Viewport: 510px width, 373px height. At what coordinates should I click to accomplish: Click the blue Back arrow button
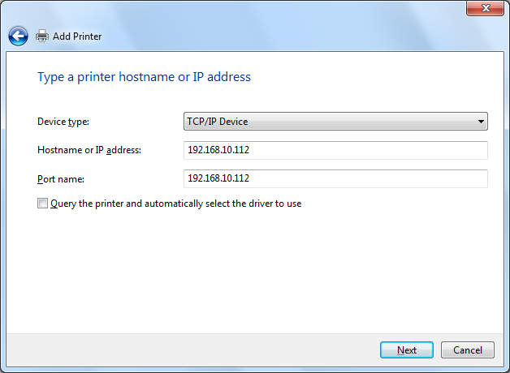pyautogui.click(x=18, y=36)
